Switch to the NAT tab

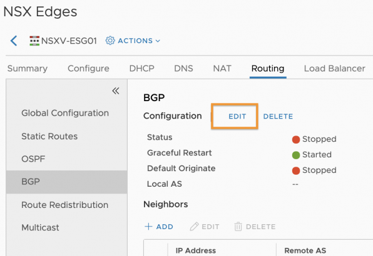coord(222,68)
